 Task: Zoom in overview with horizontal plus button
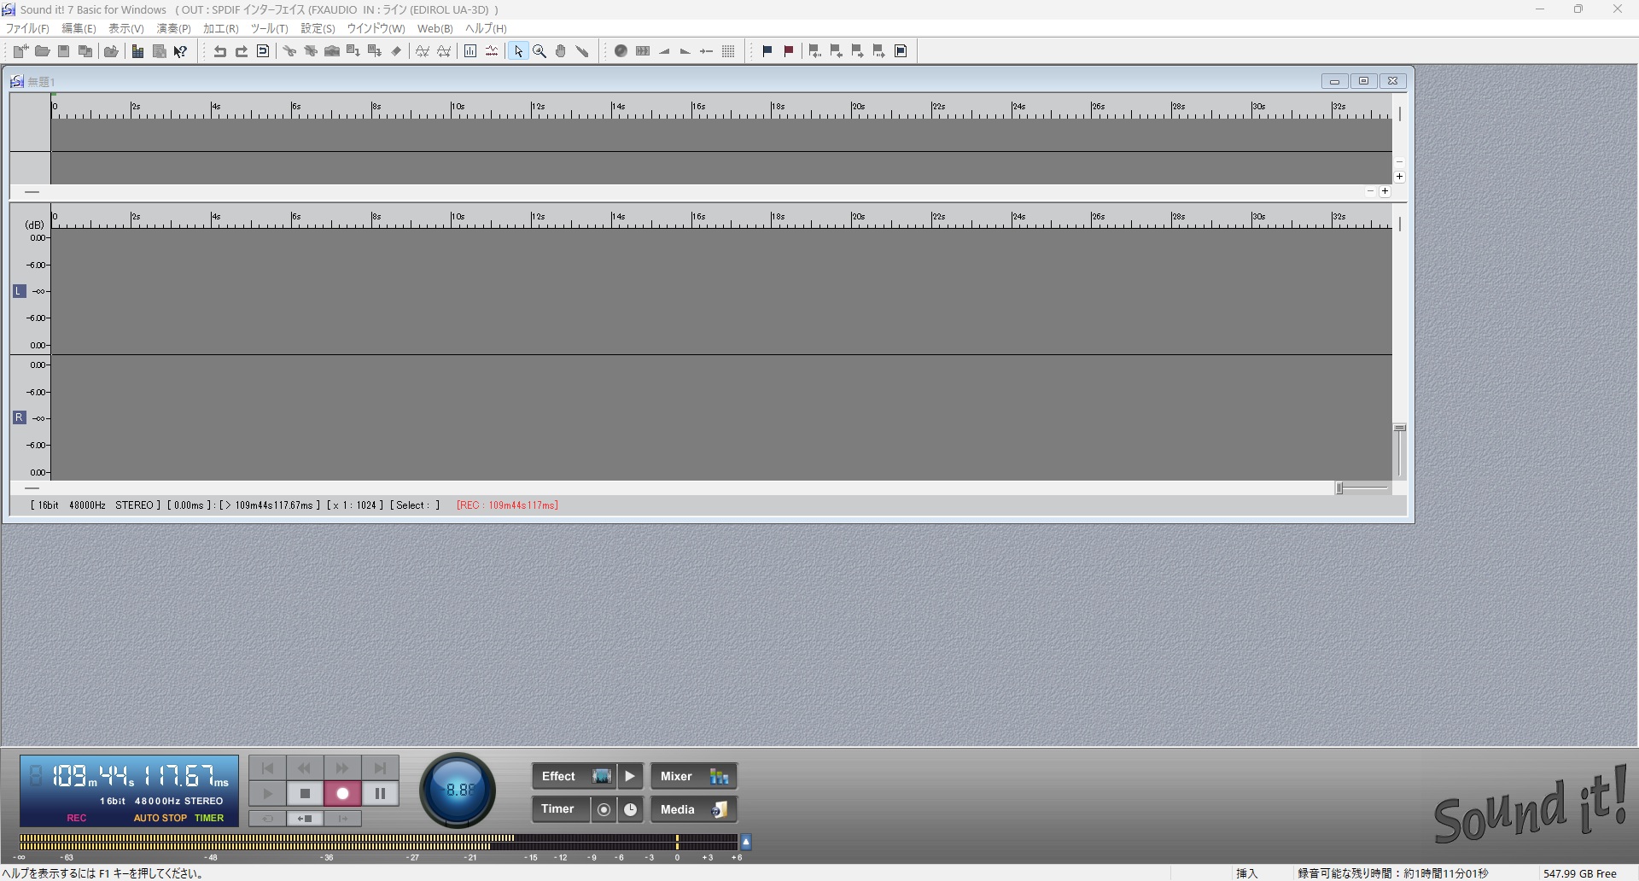click(x=1385, y=191)
